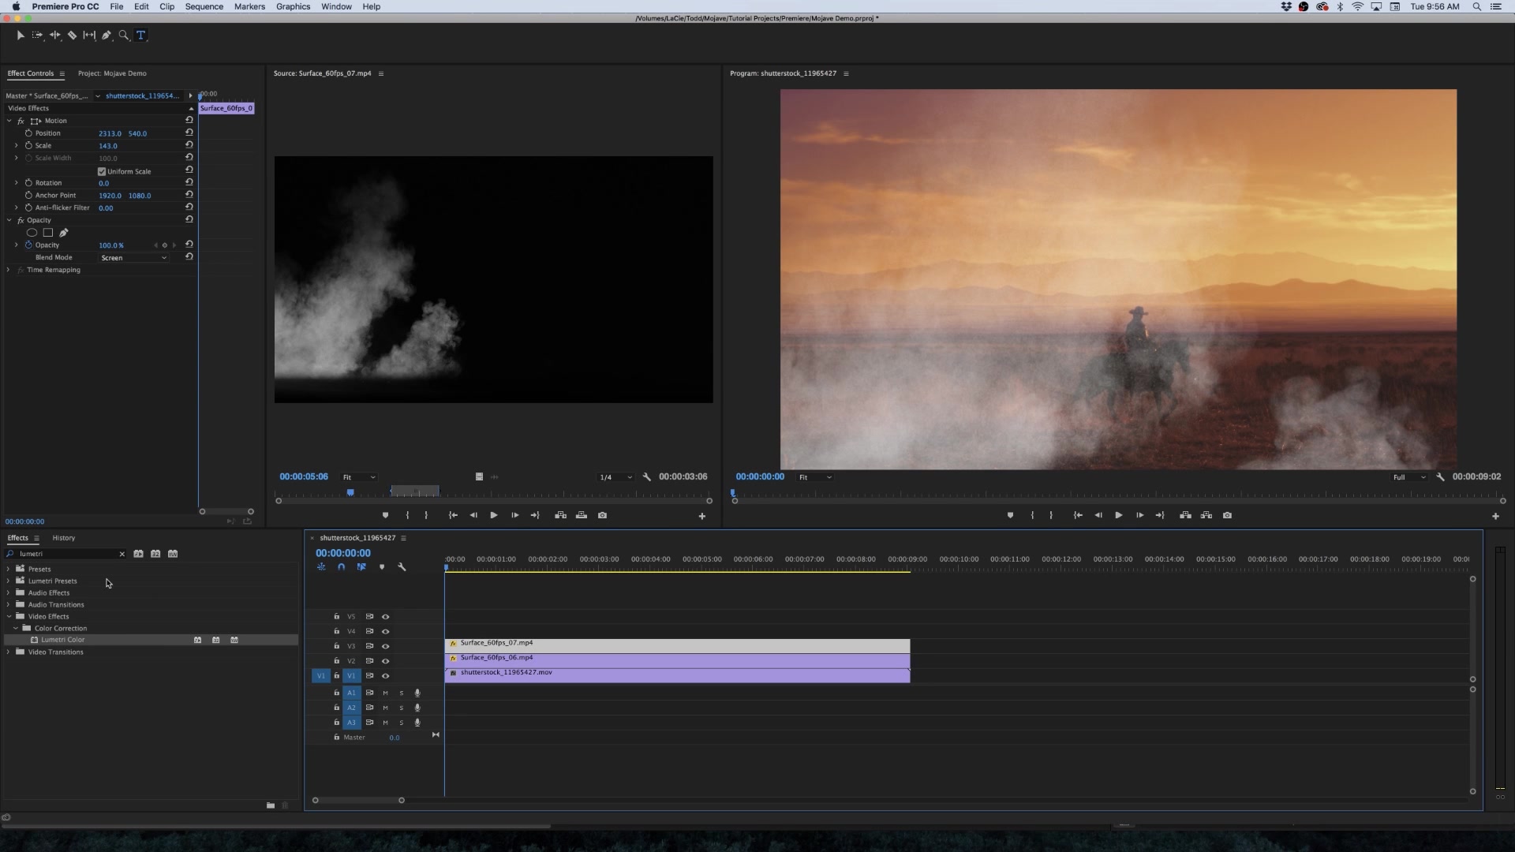Viewport: 1515px width, 852px height.
Task: Toggle mute button on A1 audio track
Action: point(385,692)
